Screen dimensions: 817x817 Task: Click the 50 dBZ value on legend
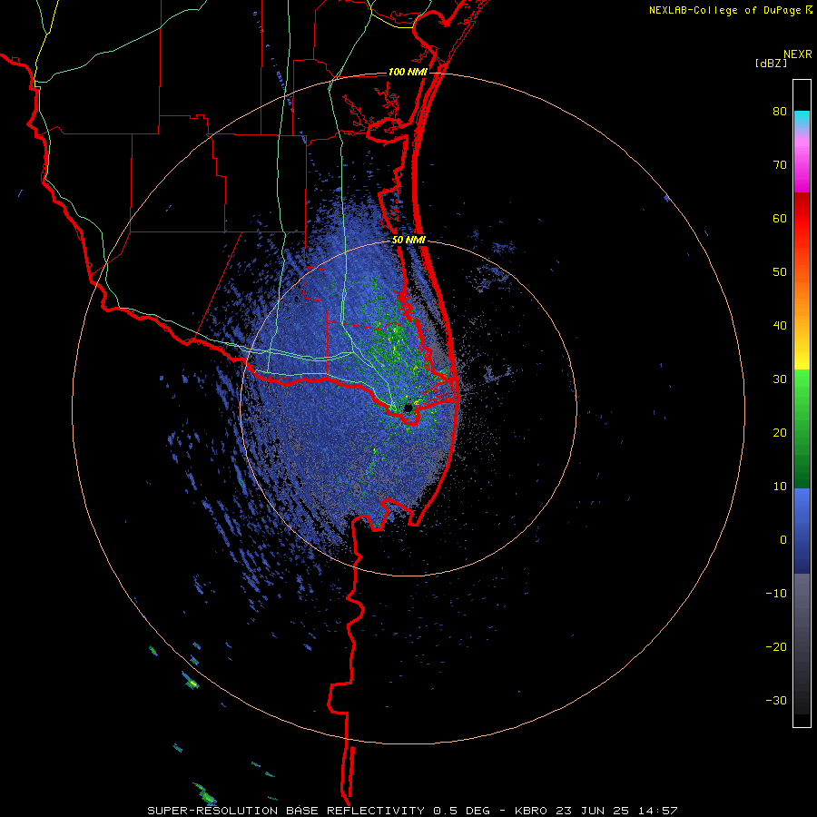(x=780, y=272)
